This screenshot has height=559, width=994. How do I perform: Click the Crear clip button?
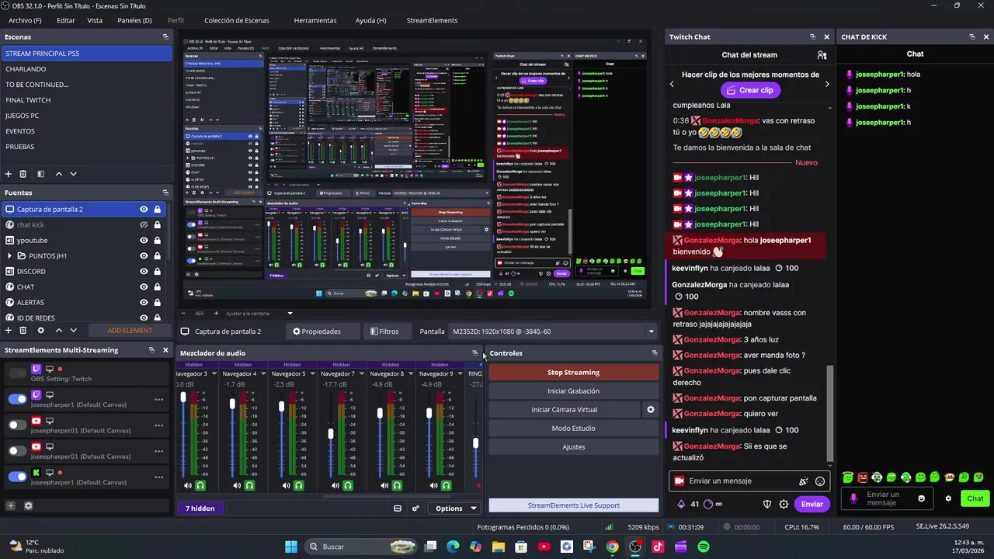(750, 90)
